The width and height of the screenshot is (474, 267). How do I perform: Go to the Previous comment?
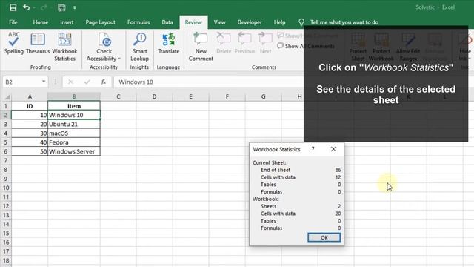[244, 43]
